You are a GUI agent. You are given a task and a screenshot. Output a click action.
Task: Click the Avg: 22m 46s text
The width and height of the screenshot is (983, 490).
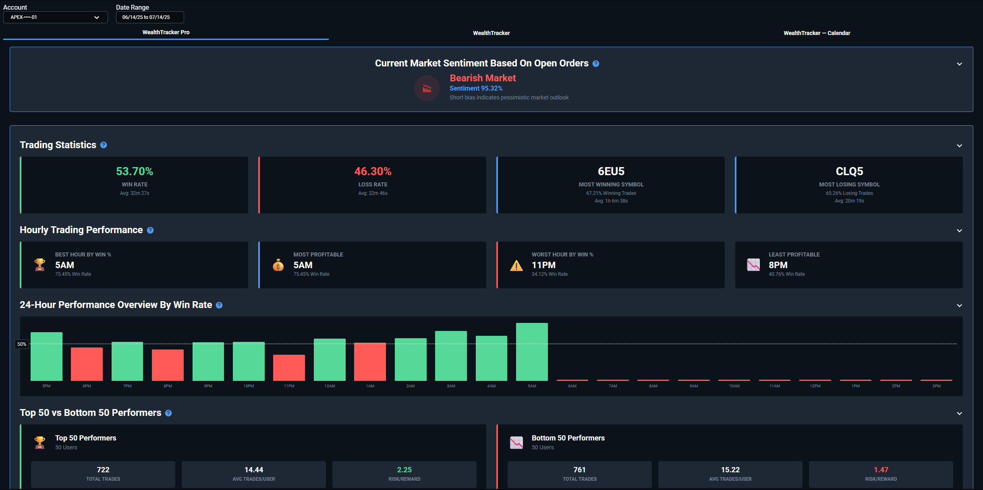(x=373, y=193)
